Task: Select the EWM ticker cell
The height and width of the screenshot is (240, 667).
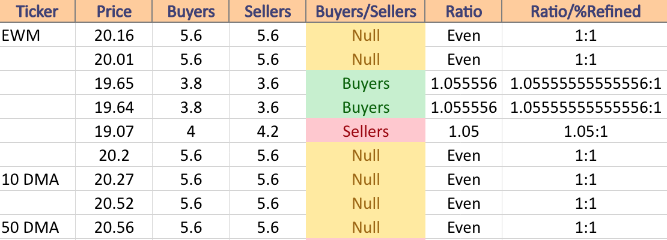Action: [x=37, y=35]
